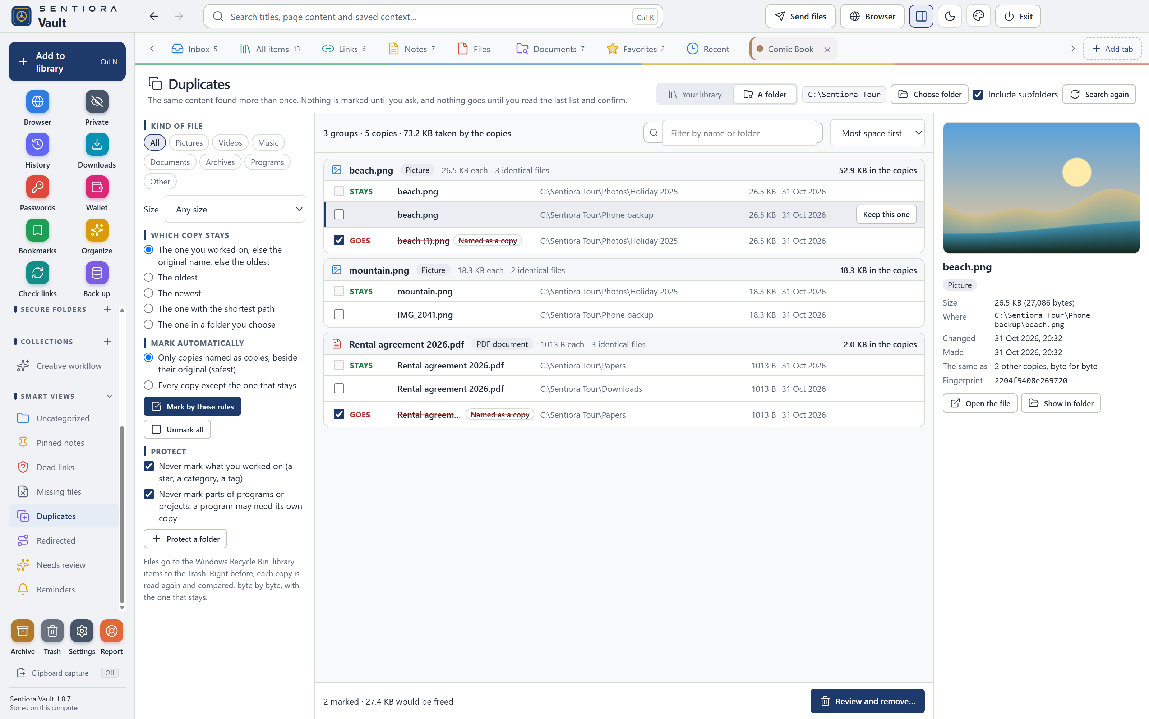Click the main search box

coord(433,17)
